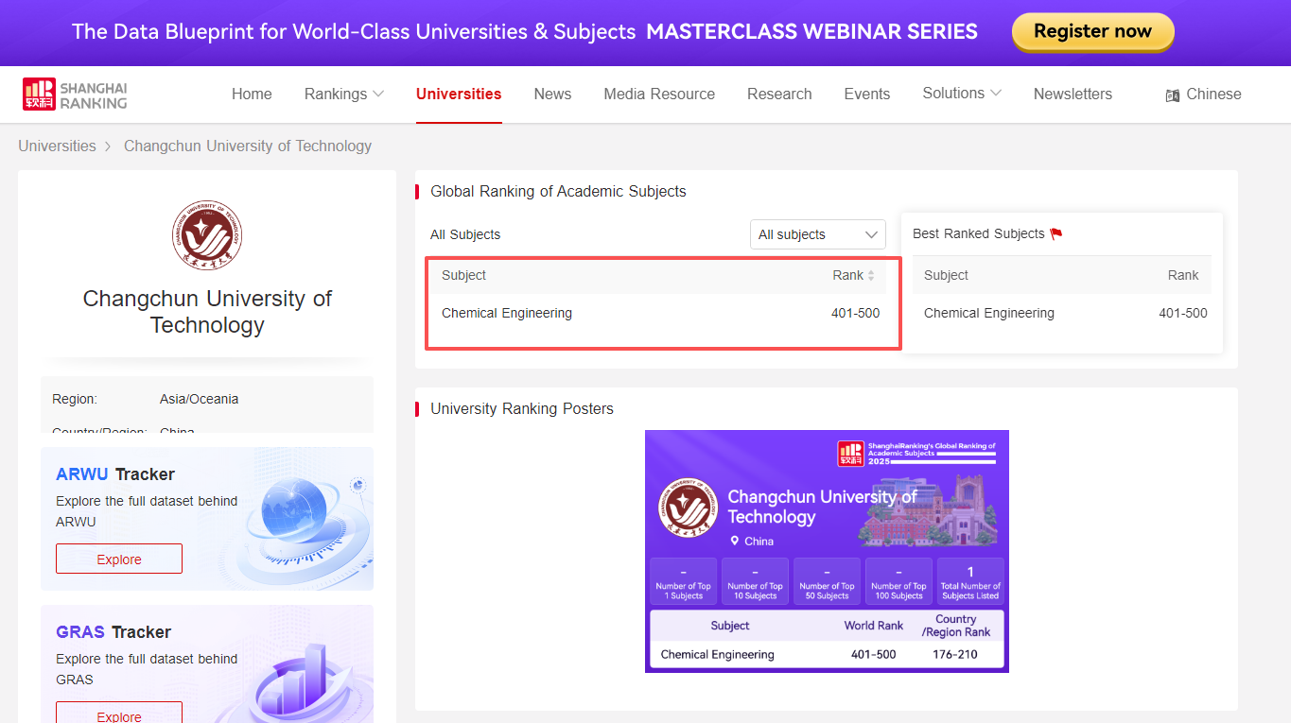Screen dimensions: 1291x723
Task: Open the university ranking poster image
Action: (827, 551)
